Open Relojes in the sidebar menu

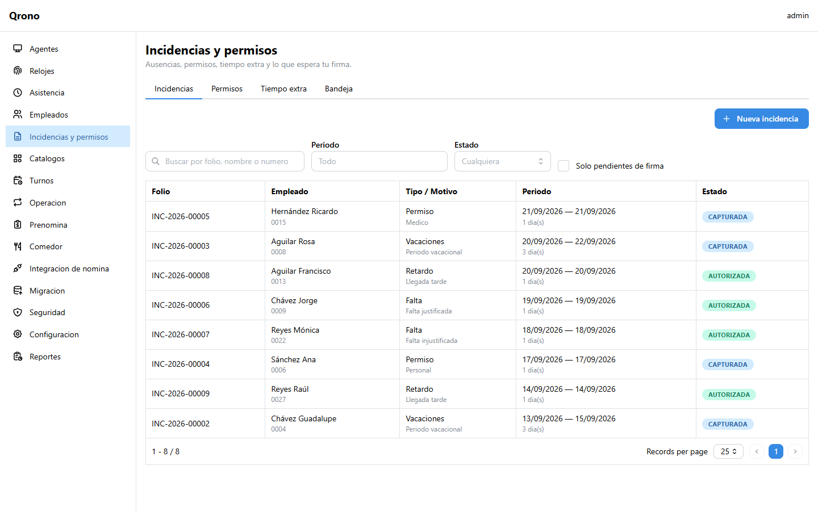68,71
